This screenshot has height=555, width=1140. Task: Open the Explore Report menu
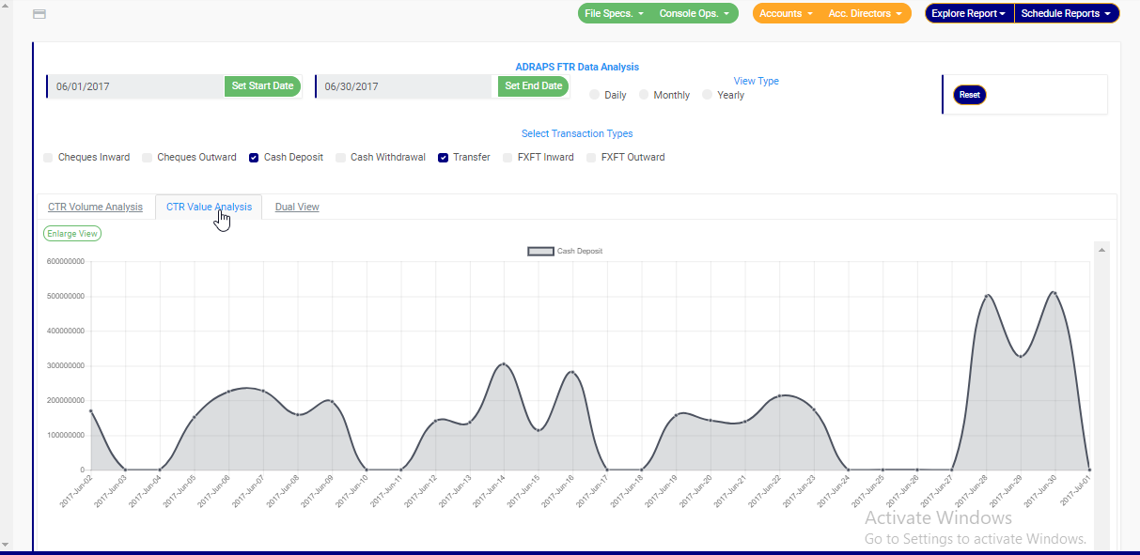point(968,14)
